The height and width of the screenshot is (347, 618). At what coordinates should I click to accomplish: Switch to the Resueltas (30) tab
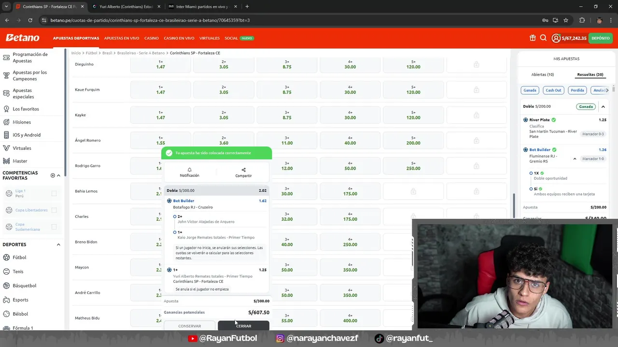(590, 75)
